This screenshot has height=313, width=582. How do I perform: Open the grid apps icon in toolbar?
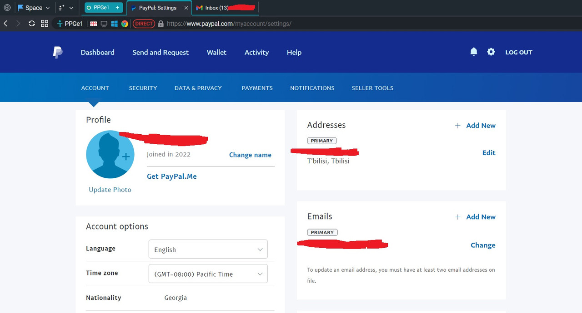(x=45, y=24)
